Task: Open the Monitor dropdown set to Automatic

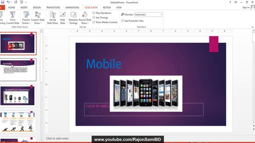Action: point(148,15)
